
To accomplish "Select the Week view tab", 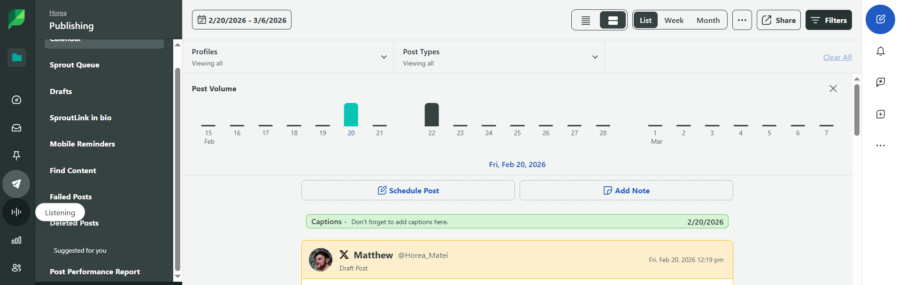I will 674,20.
